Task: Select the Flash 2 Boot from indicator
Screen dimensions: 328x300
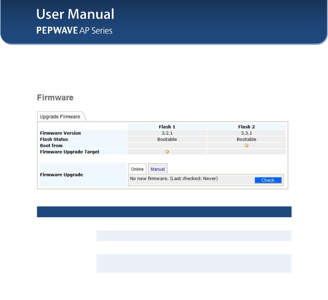Action: pyautogui.click(x=246, y=145)
